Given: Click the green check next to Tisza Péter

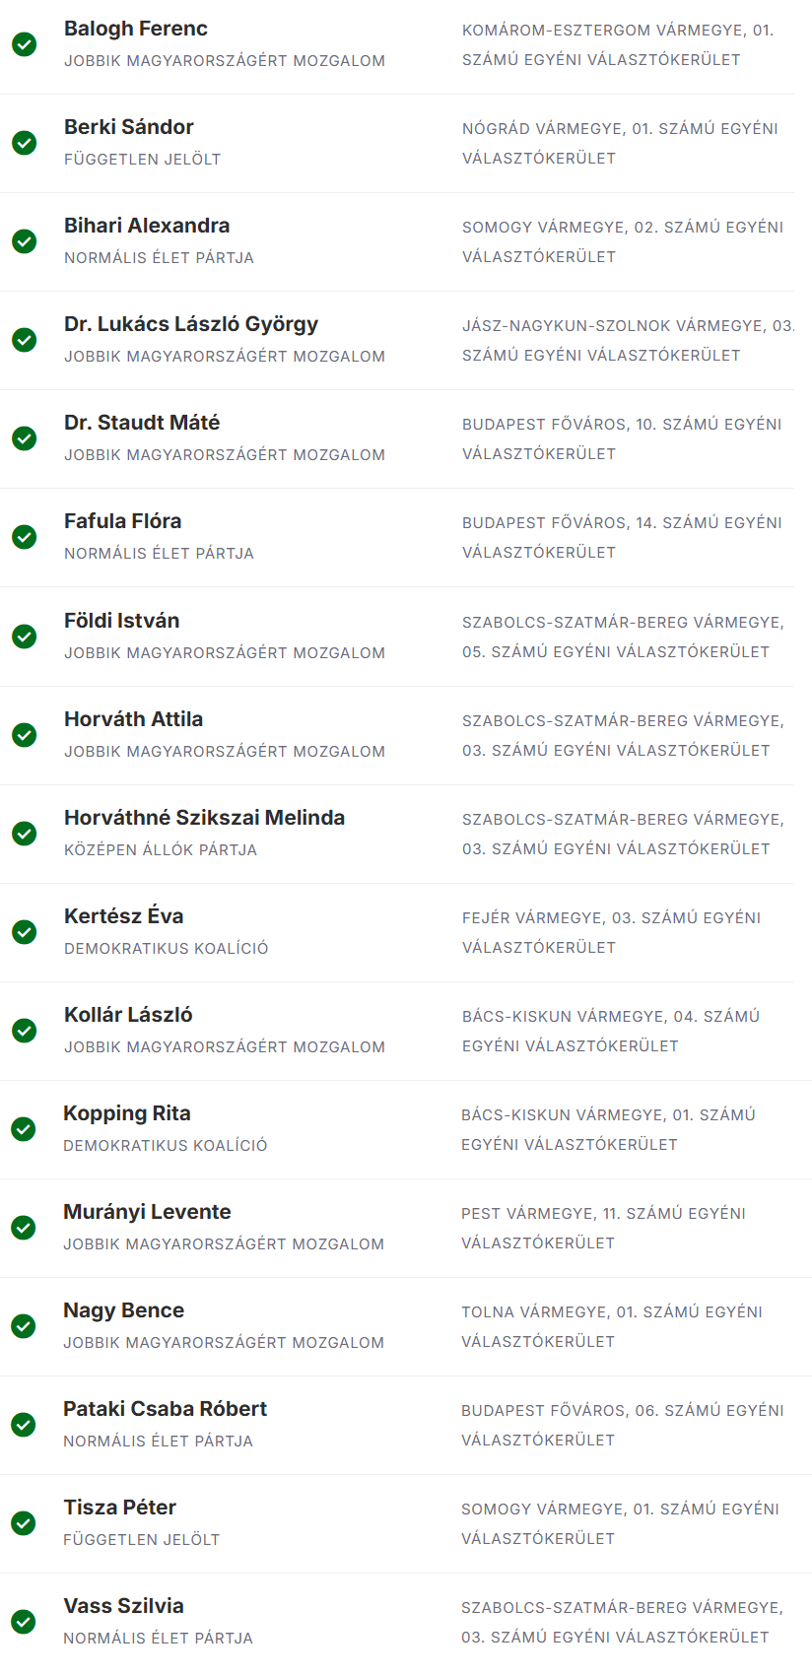Looking at the screenshot, I should (x=25, y=1523).
